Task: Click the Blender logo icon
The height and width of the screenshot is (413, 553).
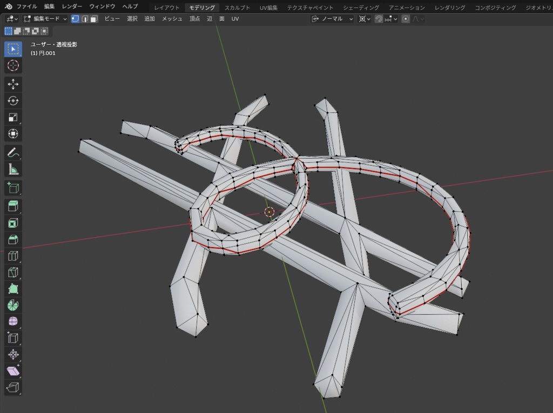Action: click(9, 6)
